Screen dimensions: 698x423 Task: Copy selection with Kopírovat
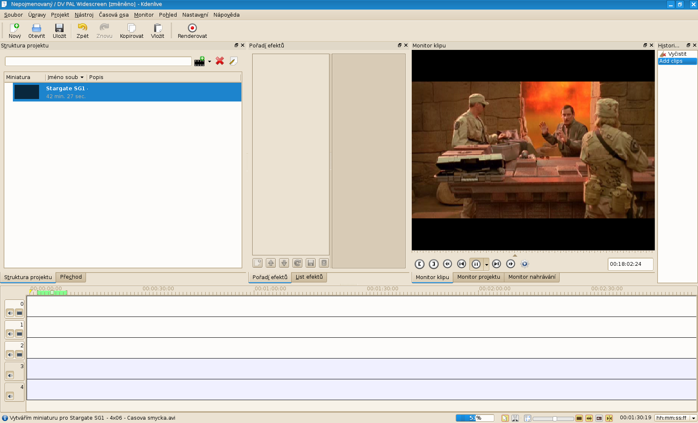pos(132,31)
